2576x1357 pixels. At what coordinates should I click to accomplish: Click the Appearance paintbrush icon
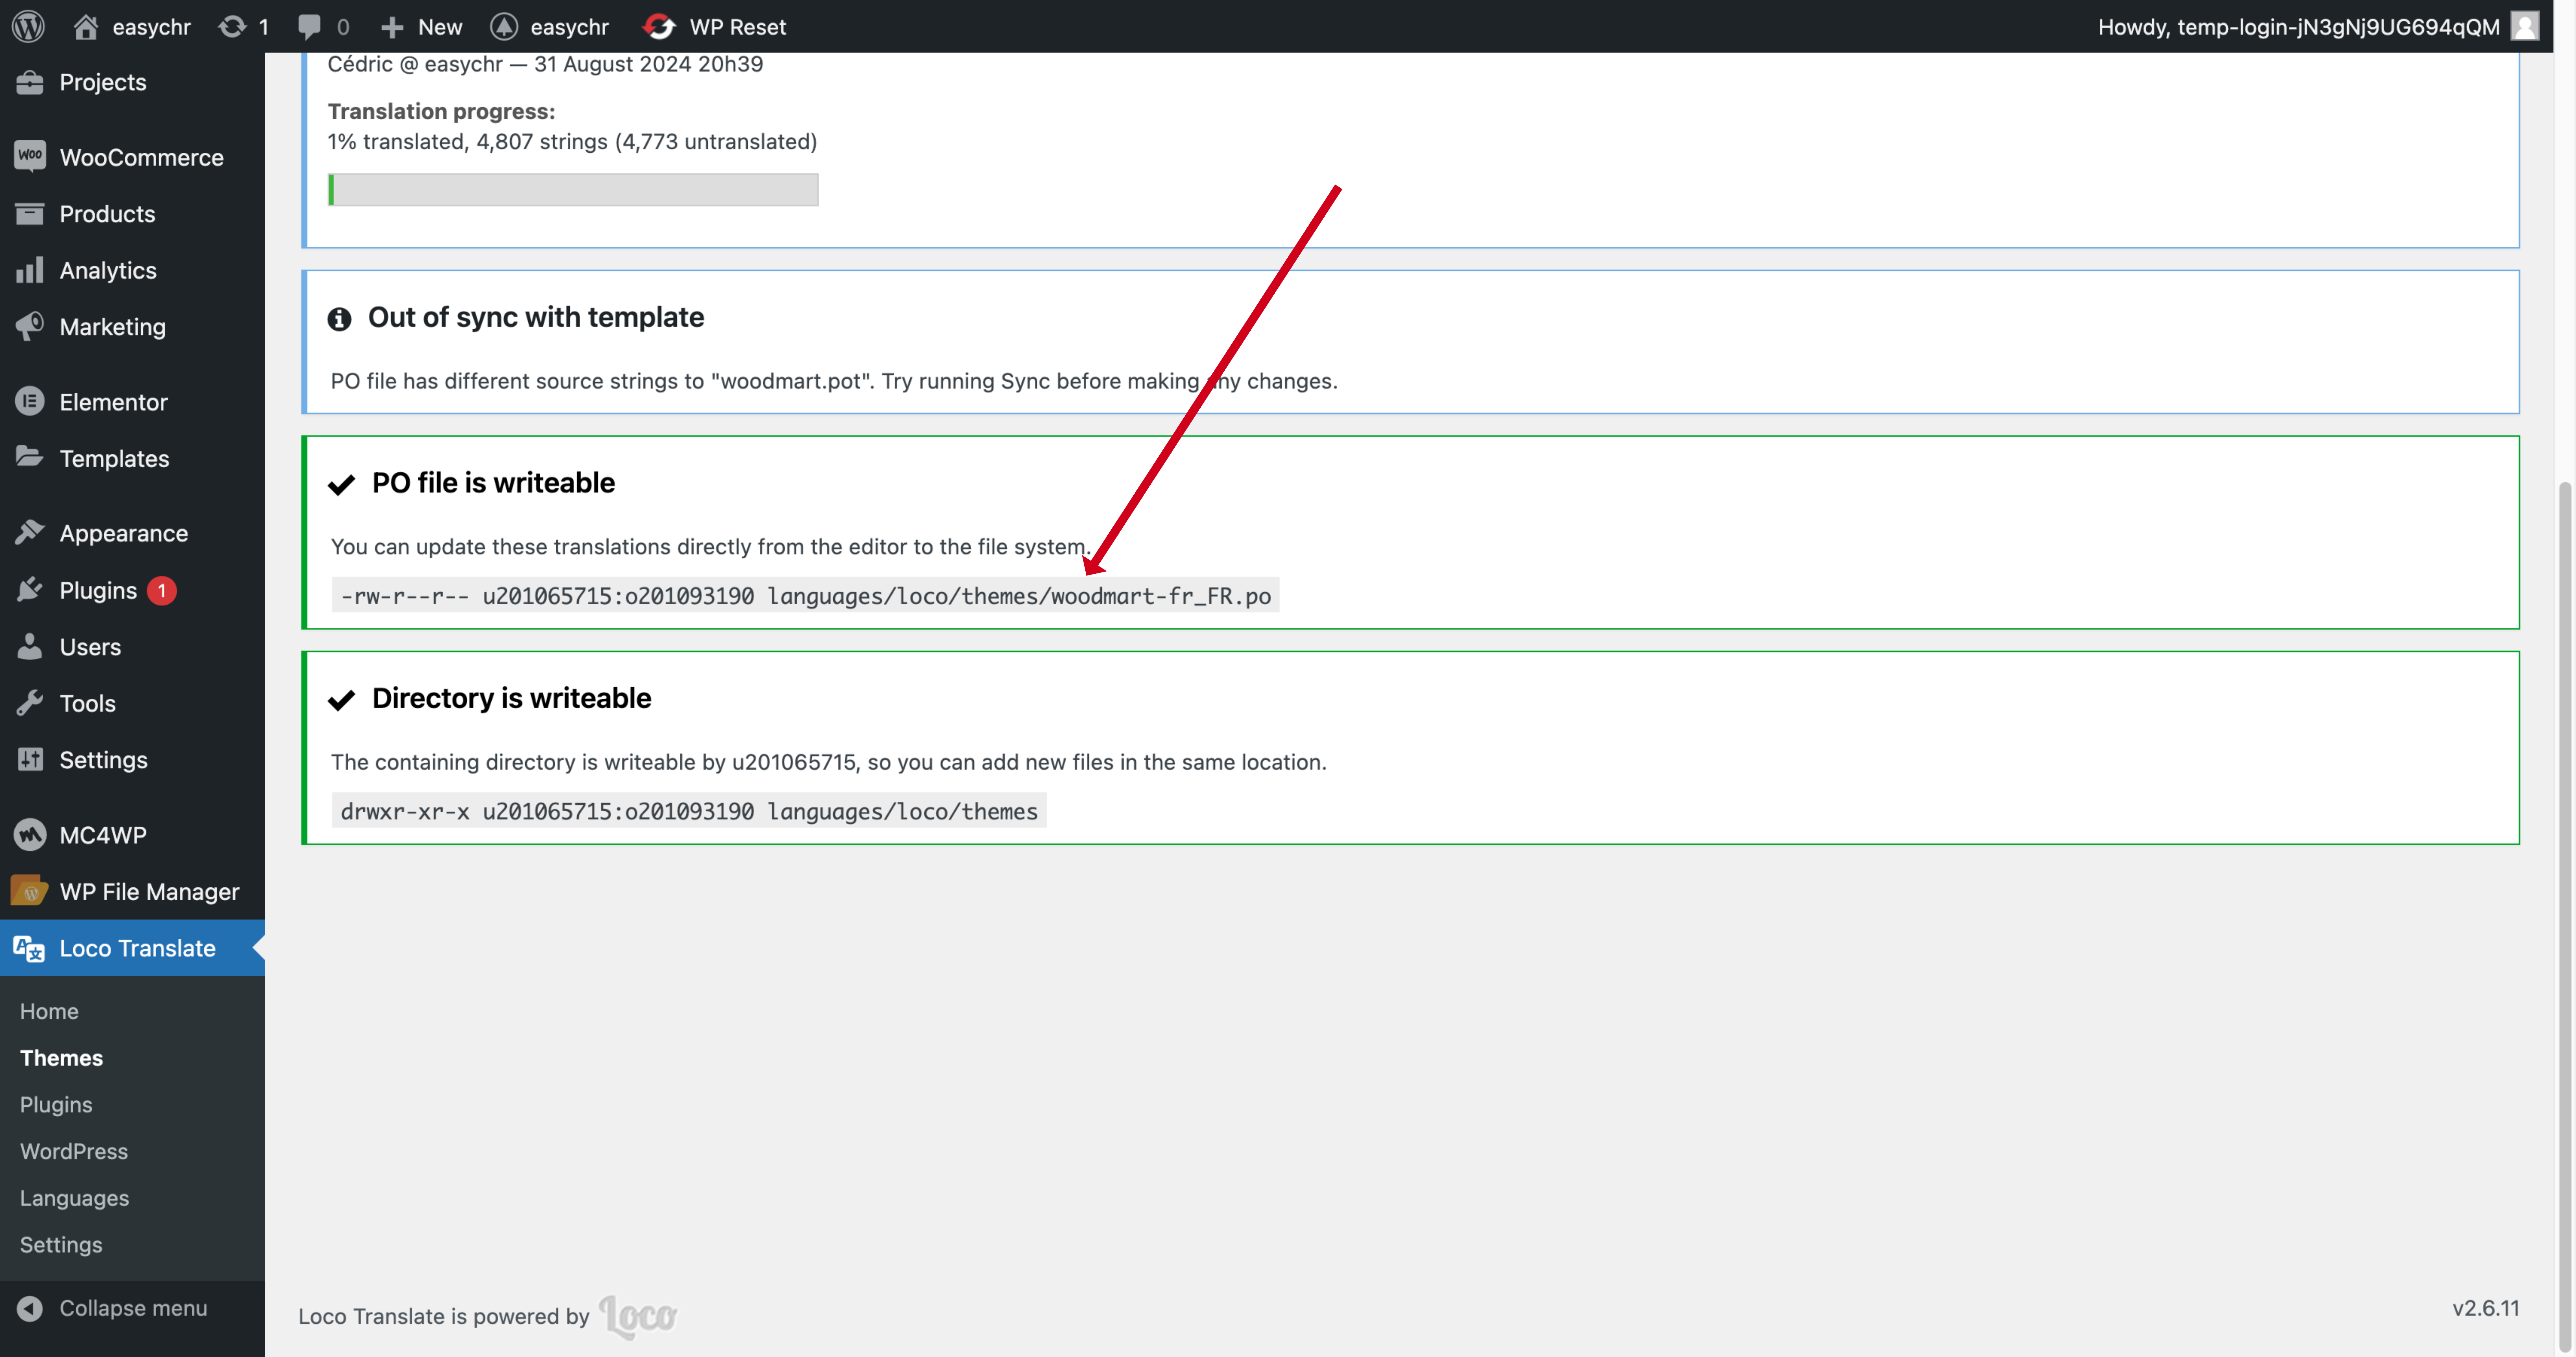(x=30, y=532)
